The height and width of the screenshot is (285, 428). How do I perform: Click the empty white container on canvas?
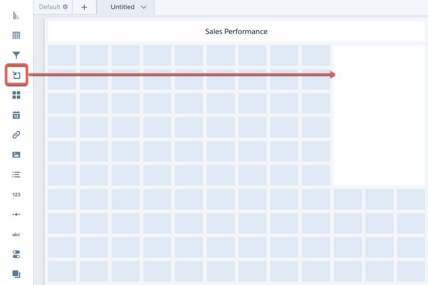379,115
